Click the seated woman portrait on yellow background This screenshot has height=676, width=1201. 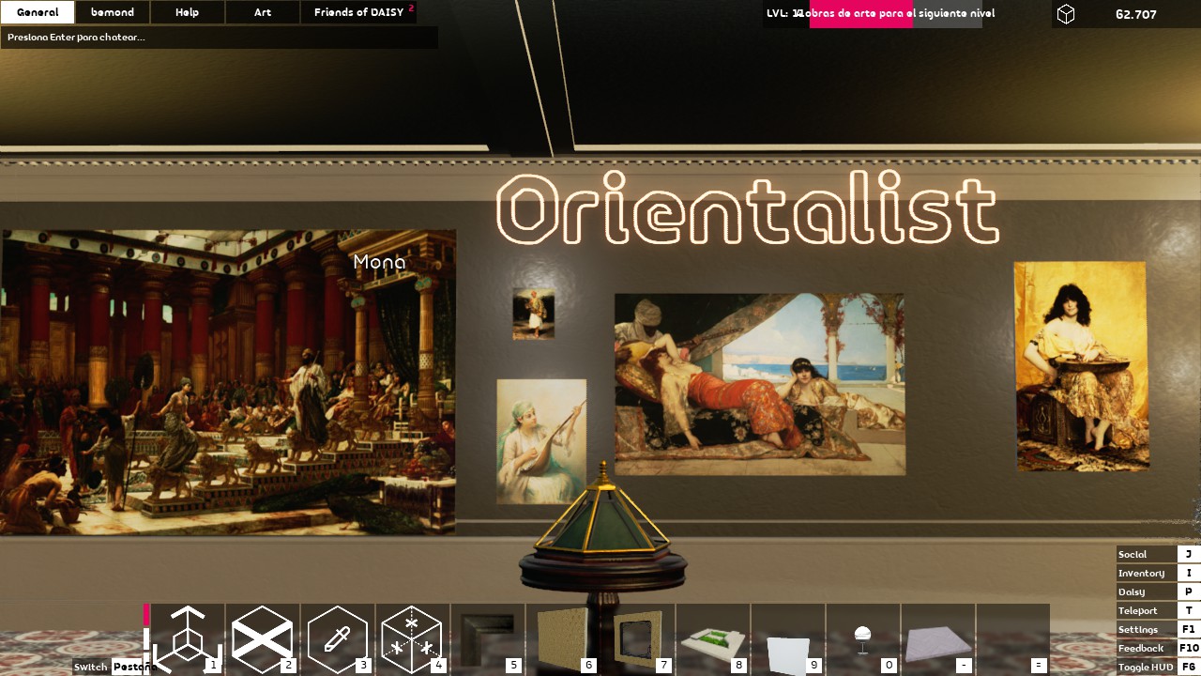click(1081, 366)
